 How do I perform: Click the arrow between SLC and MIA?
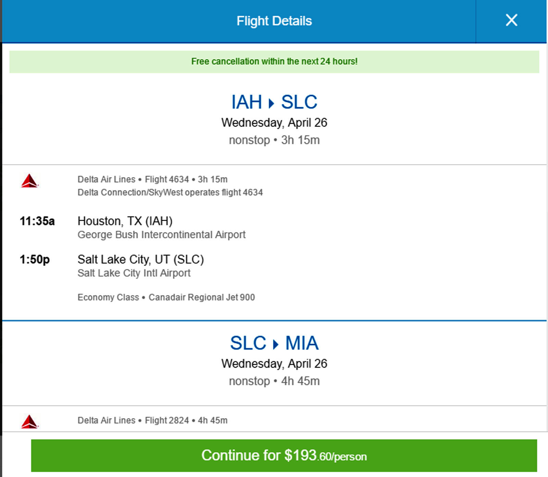click(x=275, y=344)
